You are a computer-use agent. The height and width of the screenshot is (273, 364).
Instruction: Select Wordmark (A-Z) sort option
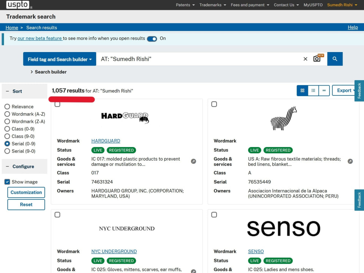pos(7,114)
